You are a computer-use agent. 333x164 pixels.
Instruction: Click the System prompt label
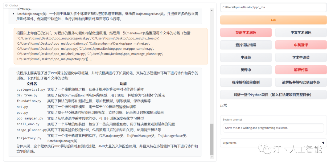click(232, 120)
